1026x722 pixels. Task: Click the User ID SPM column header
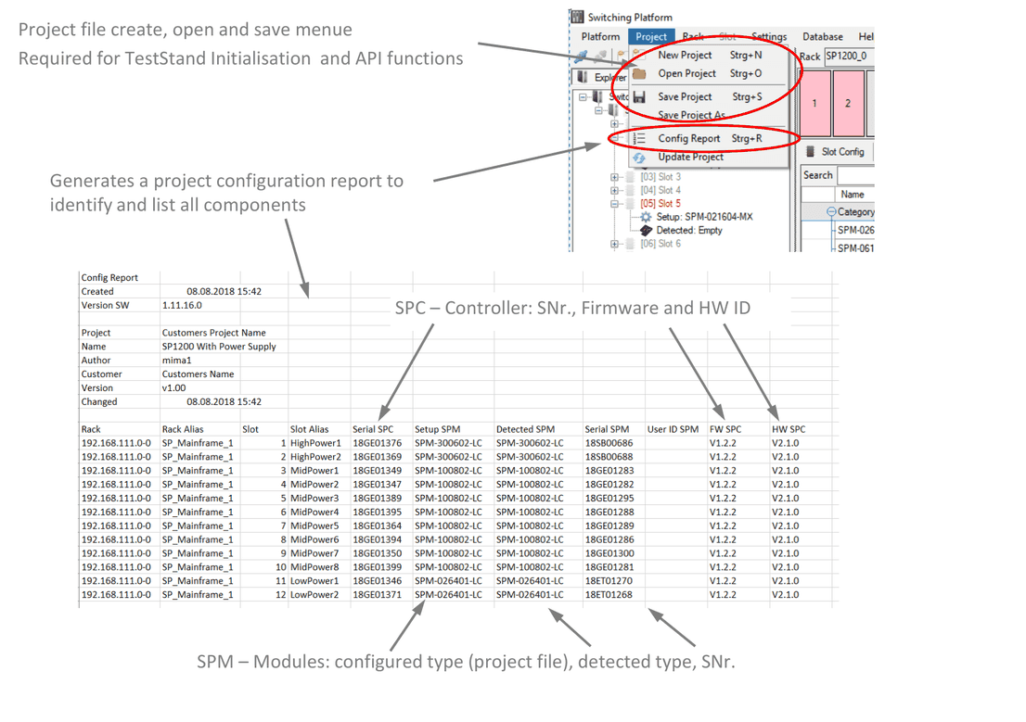click(673, 429)
